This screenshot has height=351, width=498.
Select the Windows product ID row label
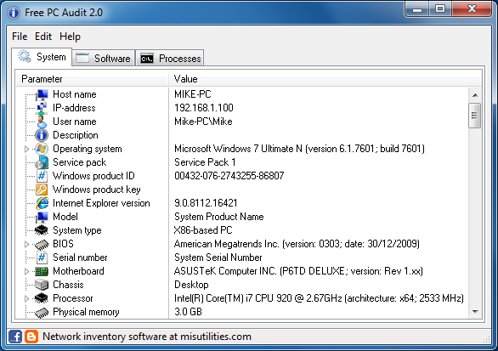coord(93,176)
